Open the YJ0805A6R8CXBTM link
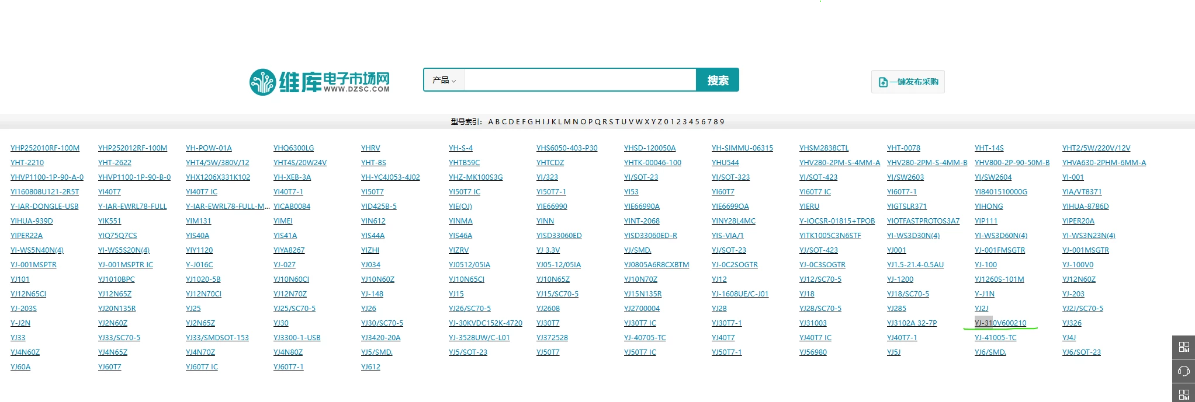Viewport: 1195px width, 402px height. coord(657,265)
